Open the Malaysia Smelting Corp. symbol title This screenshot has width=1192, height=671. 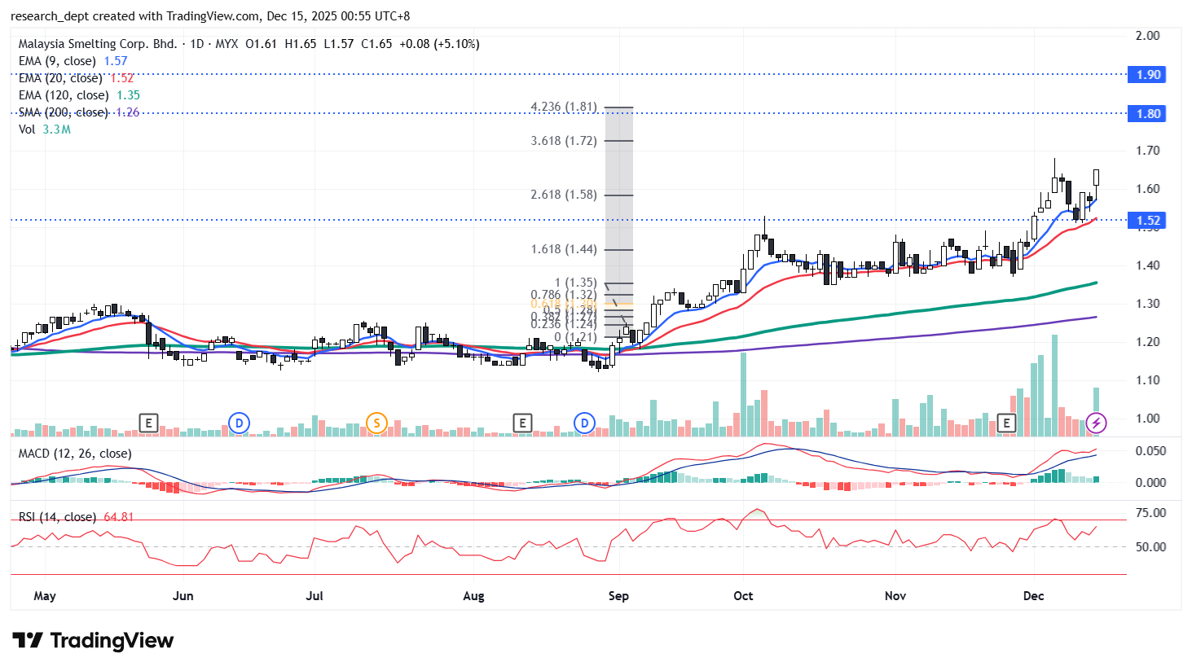coord(98,44)
